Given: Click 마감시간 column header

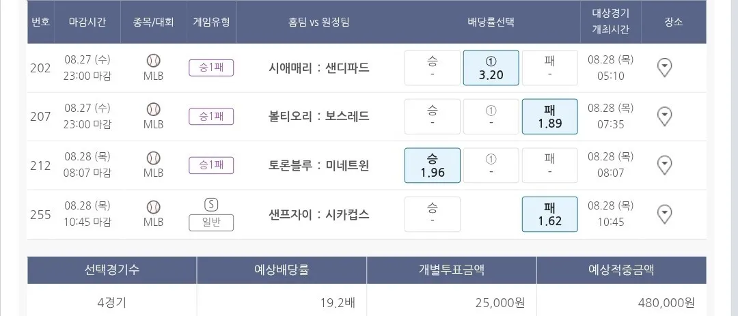Looking at the screenshot, I should (x=87, y=22).
